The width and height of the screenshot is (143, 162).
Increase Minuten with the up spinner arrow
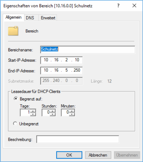pyautogui.click(x=72, y=111)
